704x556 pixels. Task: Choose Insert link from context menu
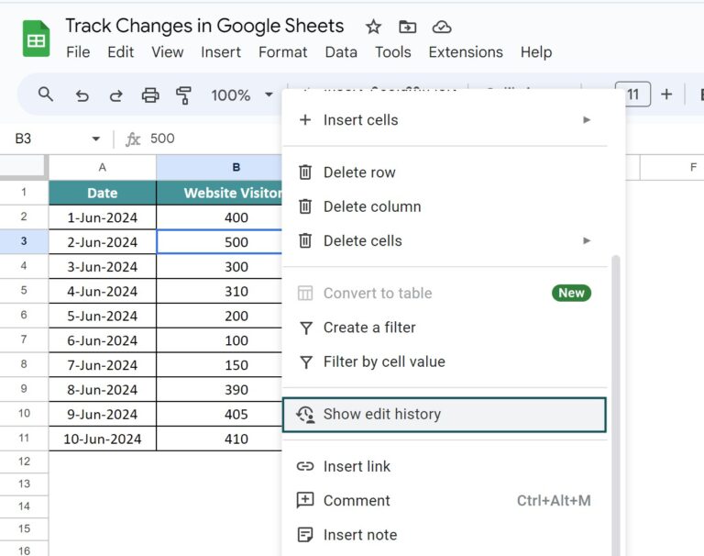tap(445, 466)
